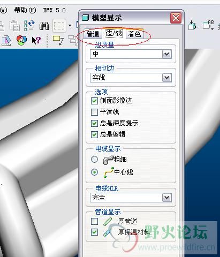Enable the 平滑线 checkbox
The image size is (220, 257).
pyautogui.click(x=94, y=112)
